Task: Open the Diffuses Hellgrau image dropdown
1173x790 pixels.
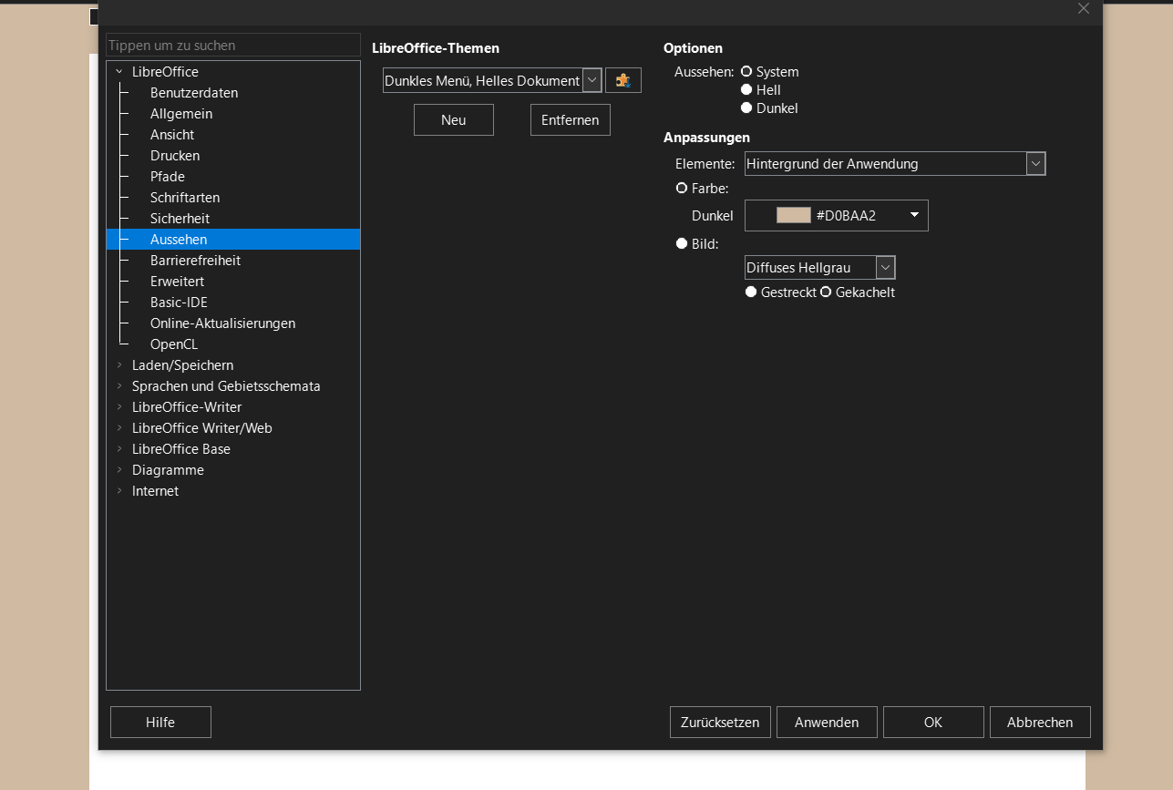Action: 885,267
